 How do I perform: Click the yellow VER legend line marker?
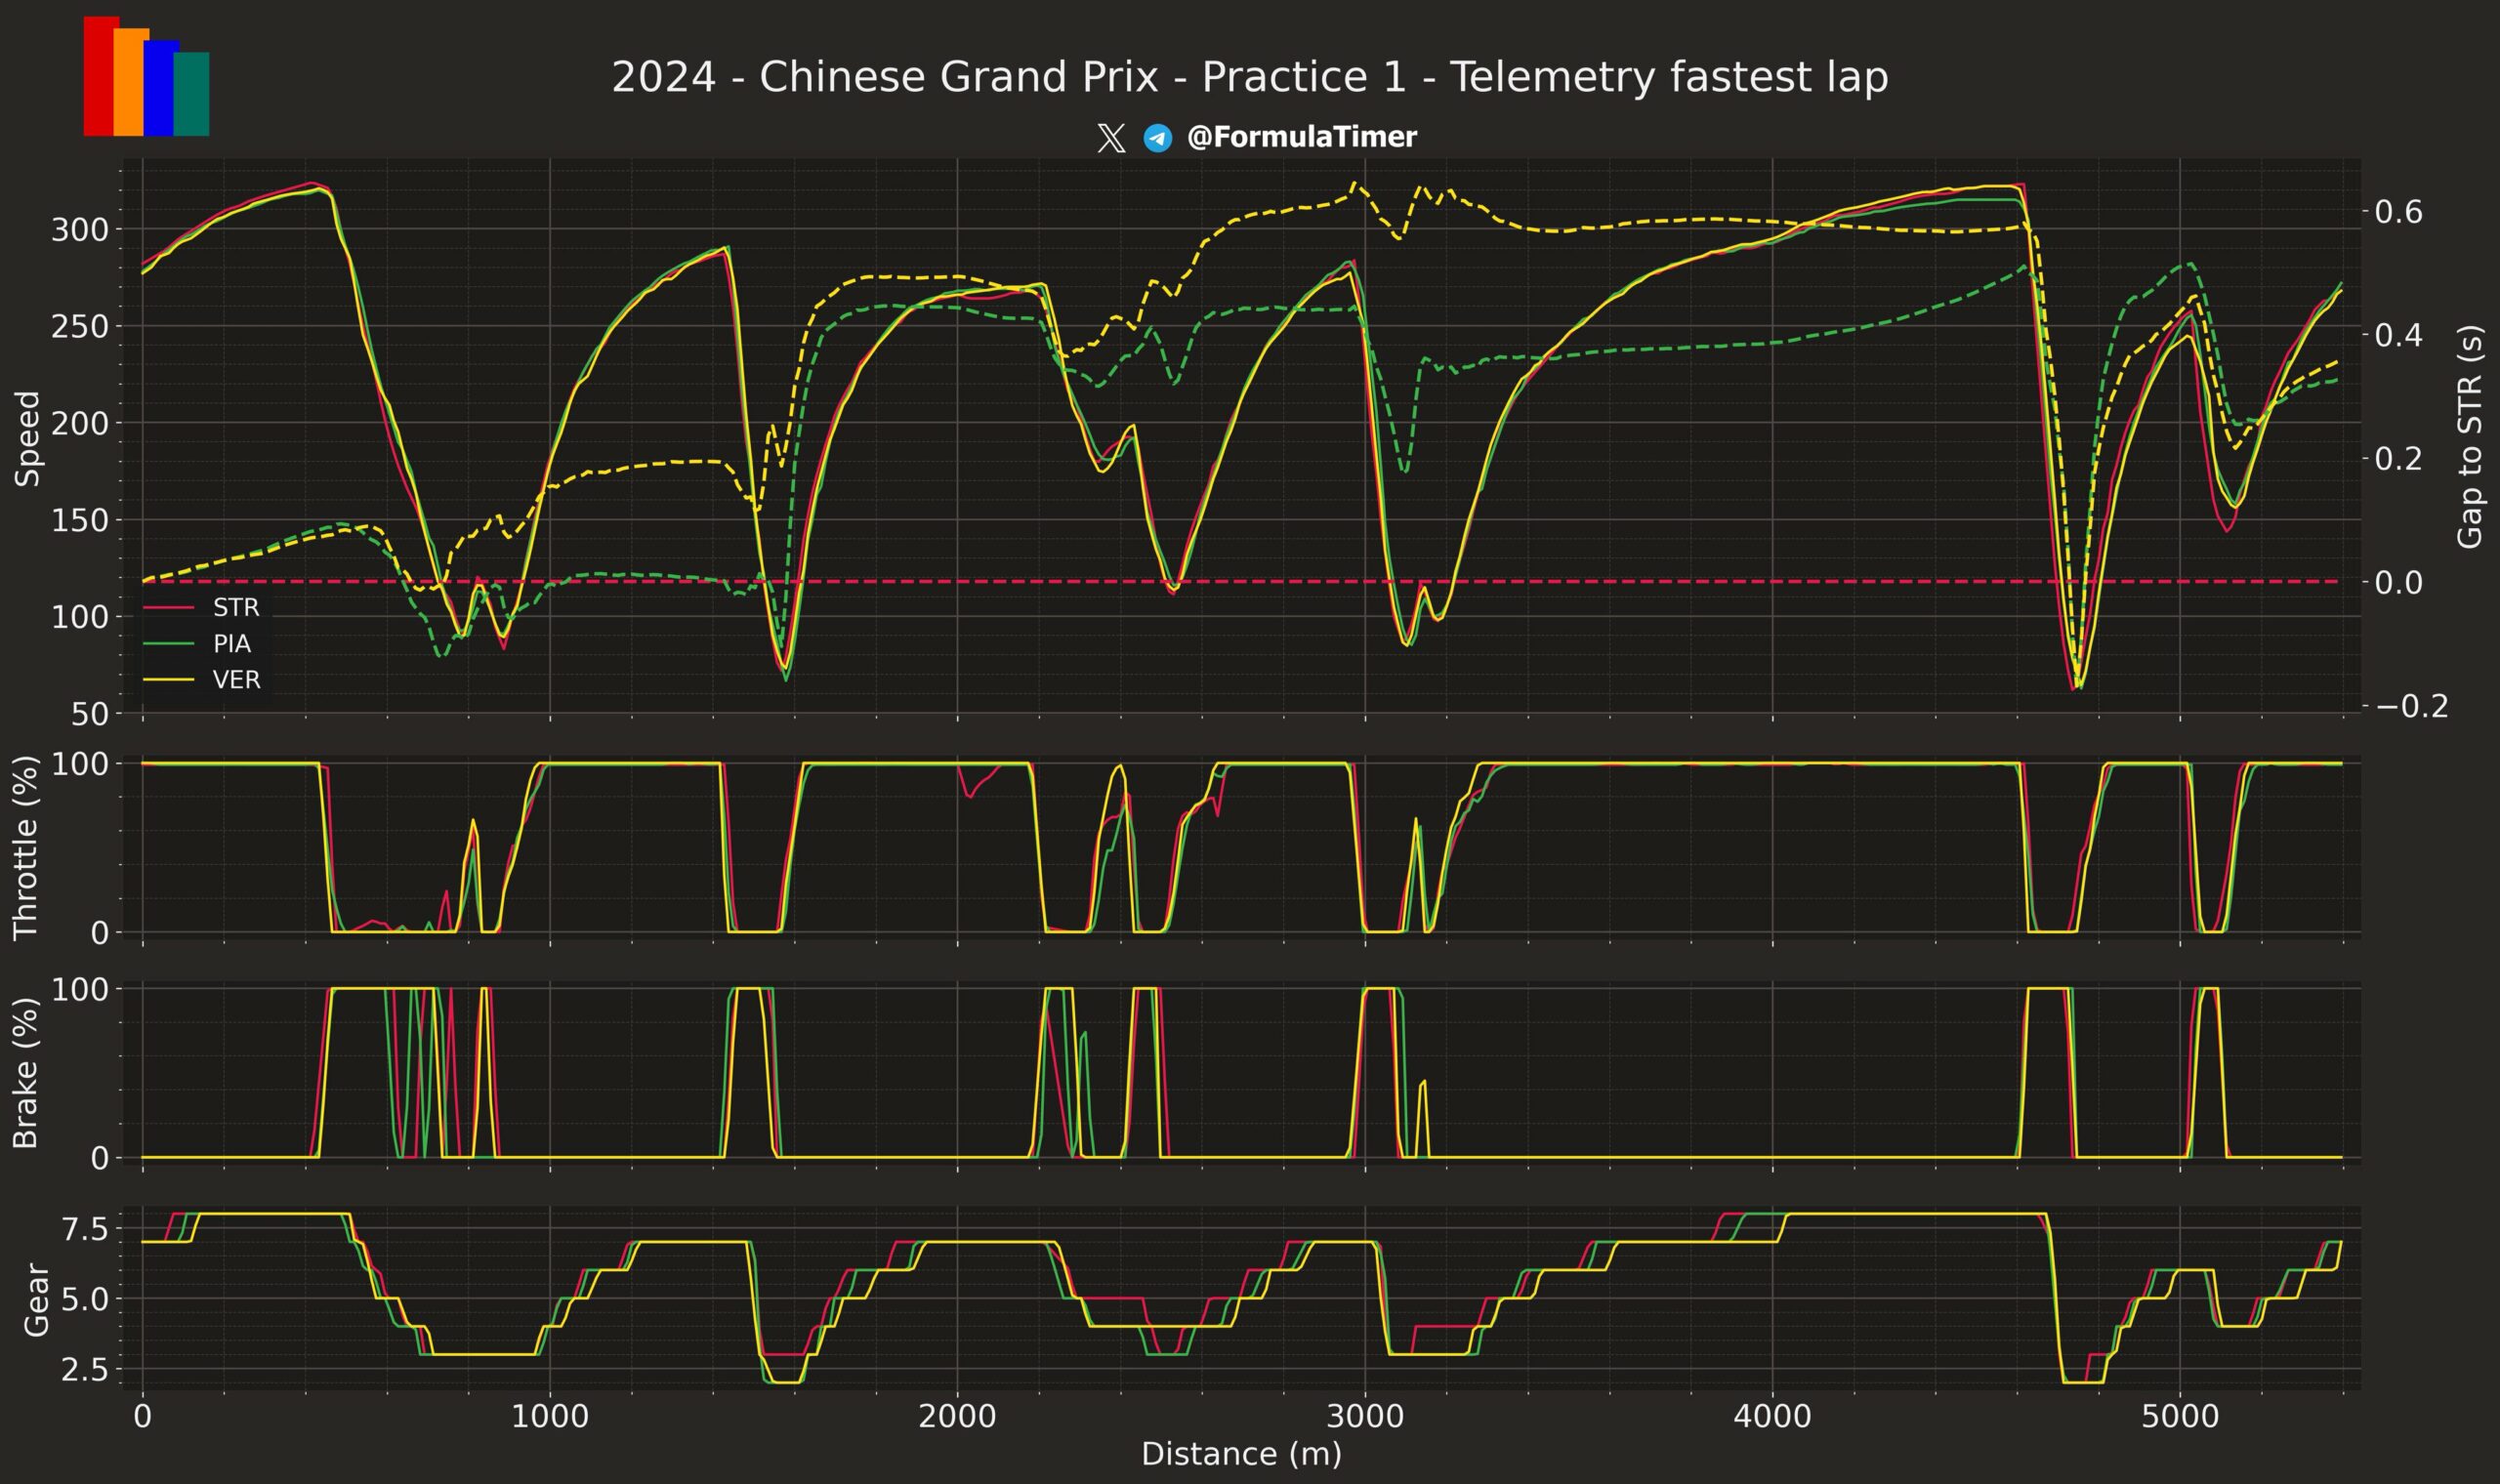pyautogui.click(x=168, y=680)
